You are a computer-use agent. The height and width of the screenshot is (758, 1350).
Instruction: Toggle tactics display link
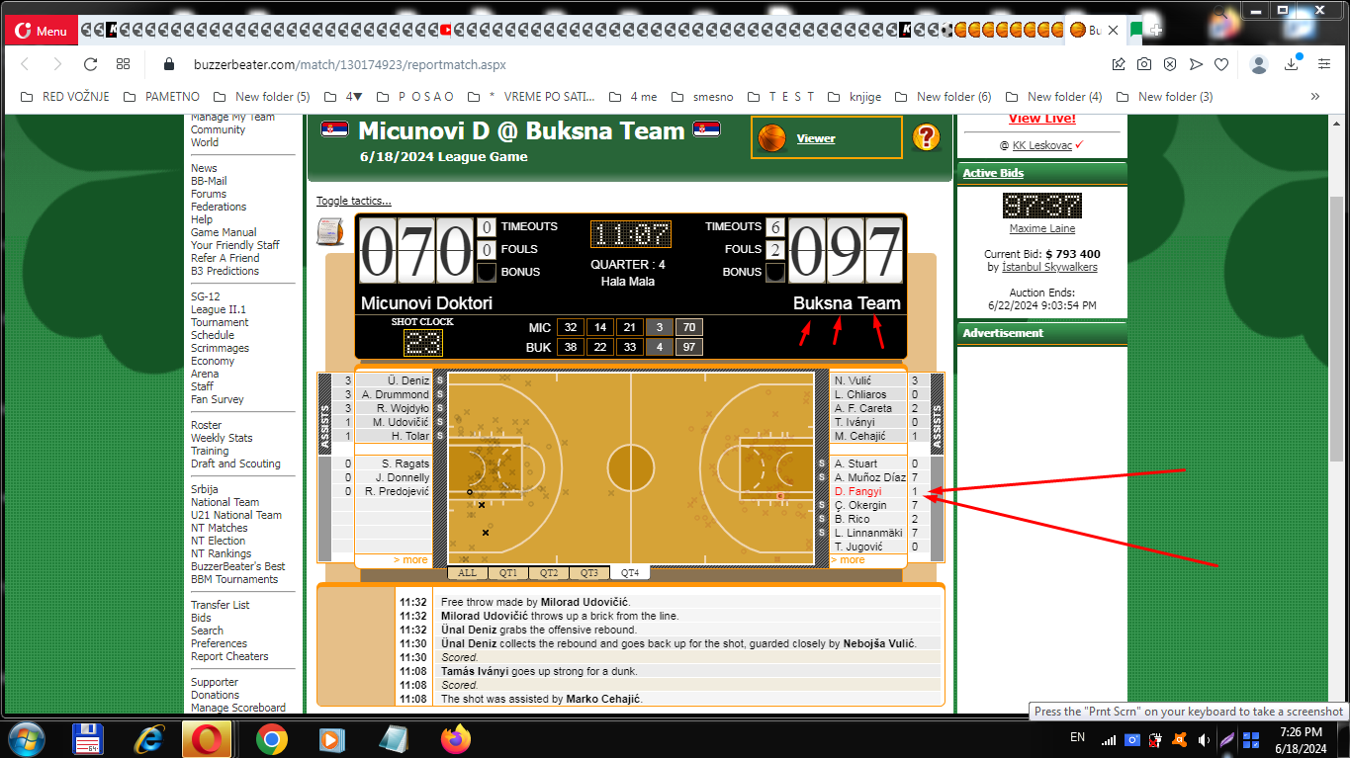353,201
